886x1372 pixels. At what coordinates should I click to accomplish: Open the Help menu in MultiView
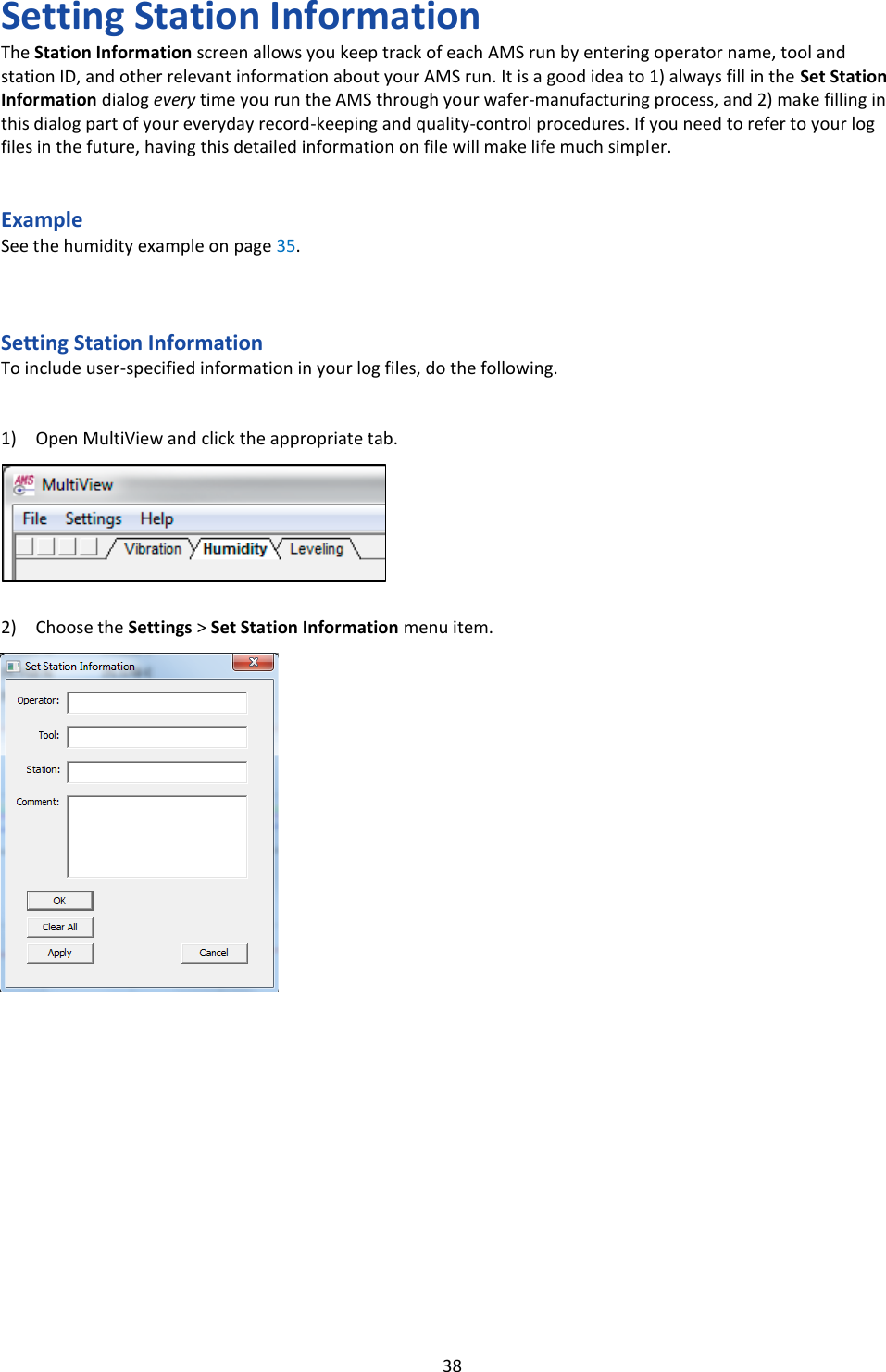point(156,518)
